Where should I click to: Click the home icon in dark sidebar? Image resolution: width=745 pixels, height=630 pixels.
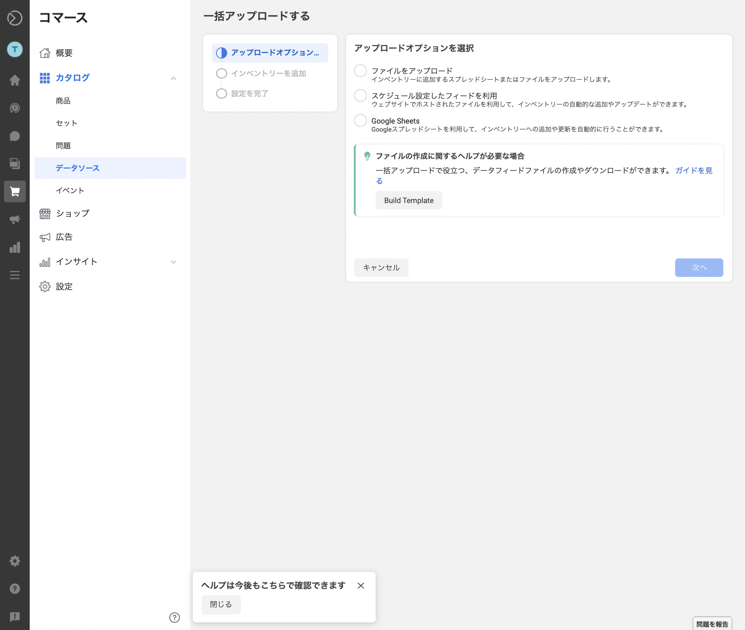point(15,80)
